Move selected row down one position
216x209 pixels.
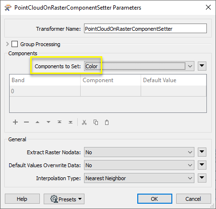[x=48, y=122]
